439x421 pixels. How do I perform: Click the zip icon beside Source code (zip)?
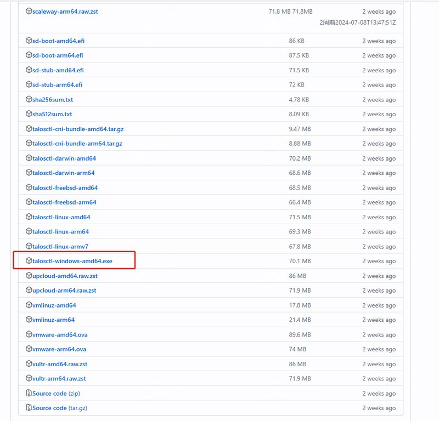click(29, 393)
